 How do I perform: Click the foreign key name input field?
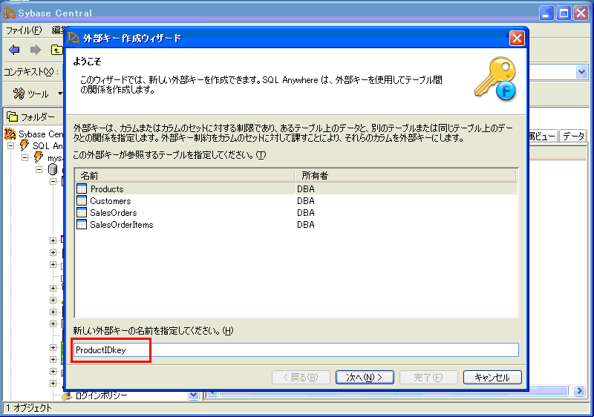pos(296,350)
